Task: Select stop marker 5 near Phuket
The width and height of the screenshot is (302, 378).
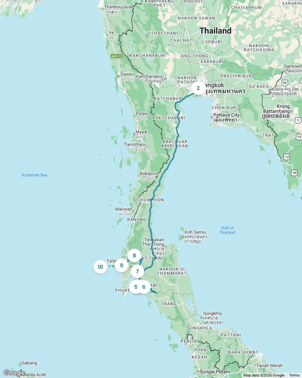Action: pyautogui.click(x=136, y=287)
